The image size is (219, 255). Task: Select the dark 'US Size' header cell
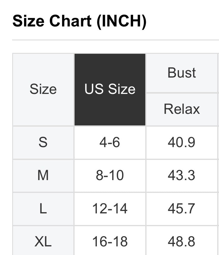tap(110, 89)
